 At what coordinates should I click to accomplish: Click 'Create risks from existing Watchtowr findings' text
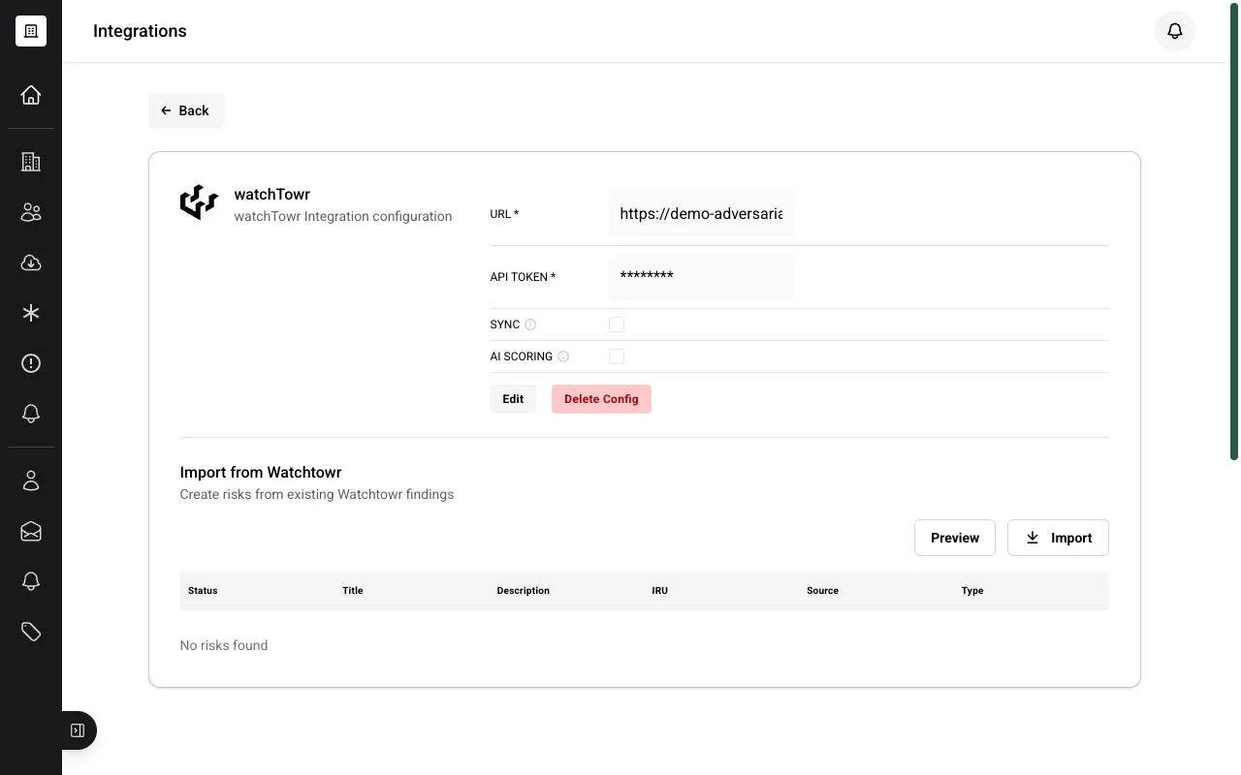pyautogui.click(x=317, y=494)
